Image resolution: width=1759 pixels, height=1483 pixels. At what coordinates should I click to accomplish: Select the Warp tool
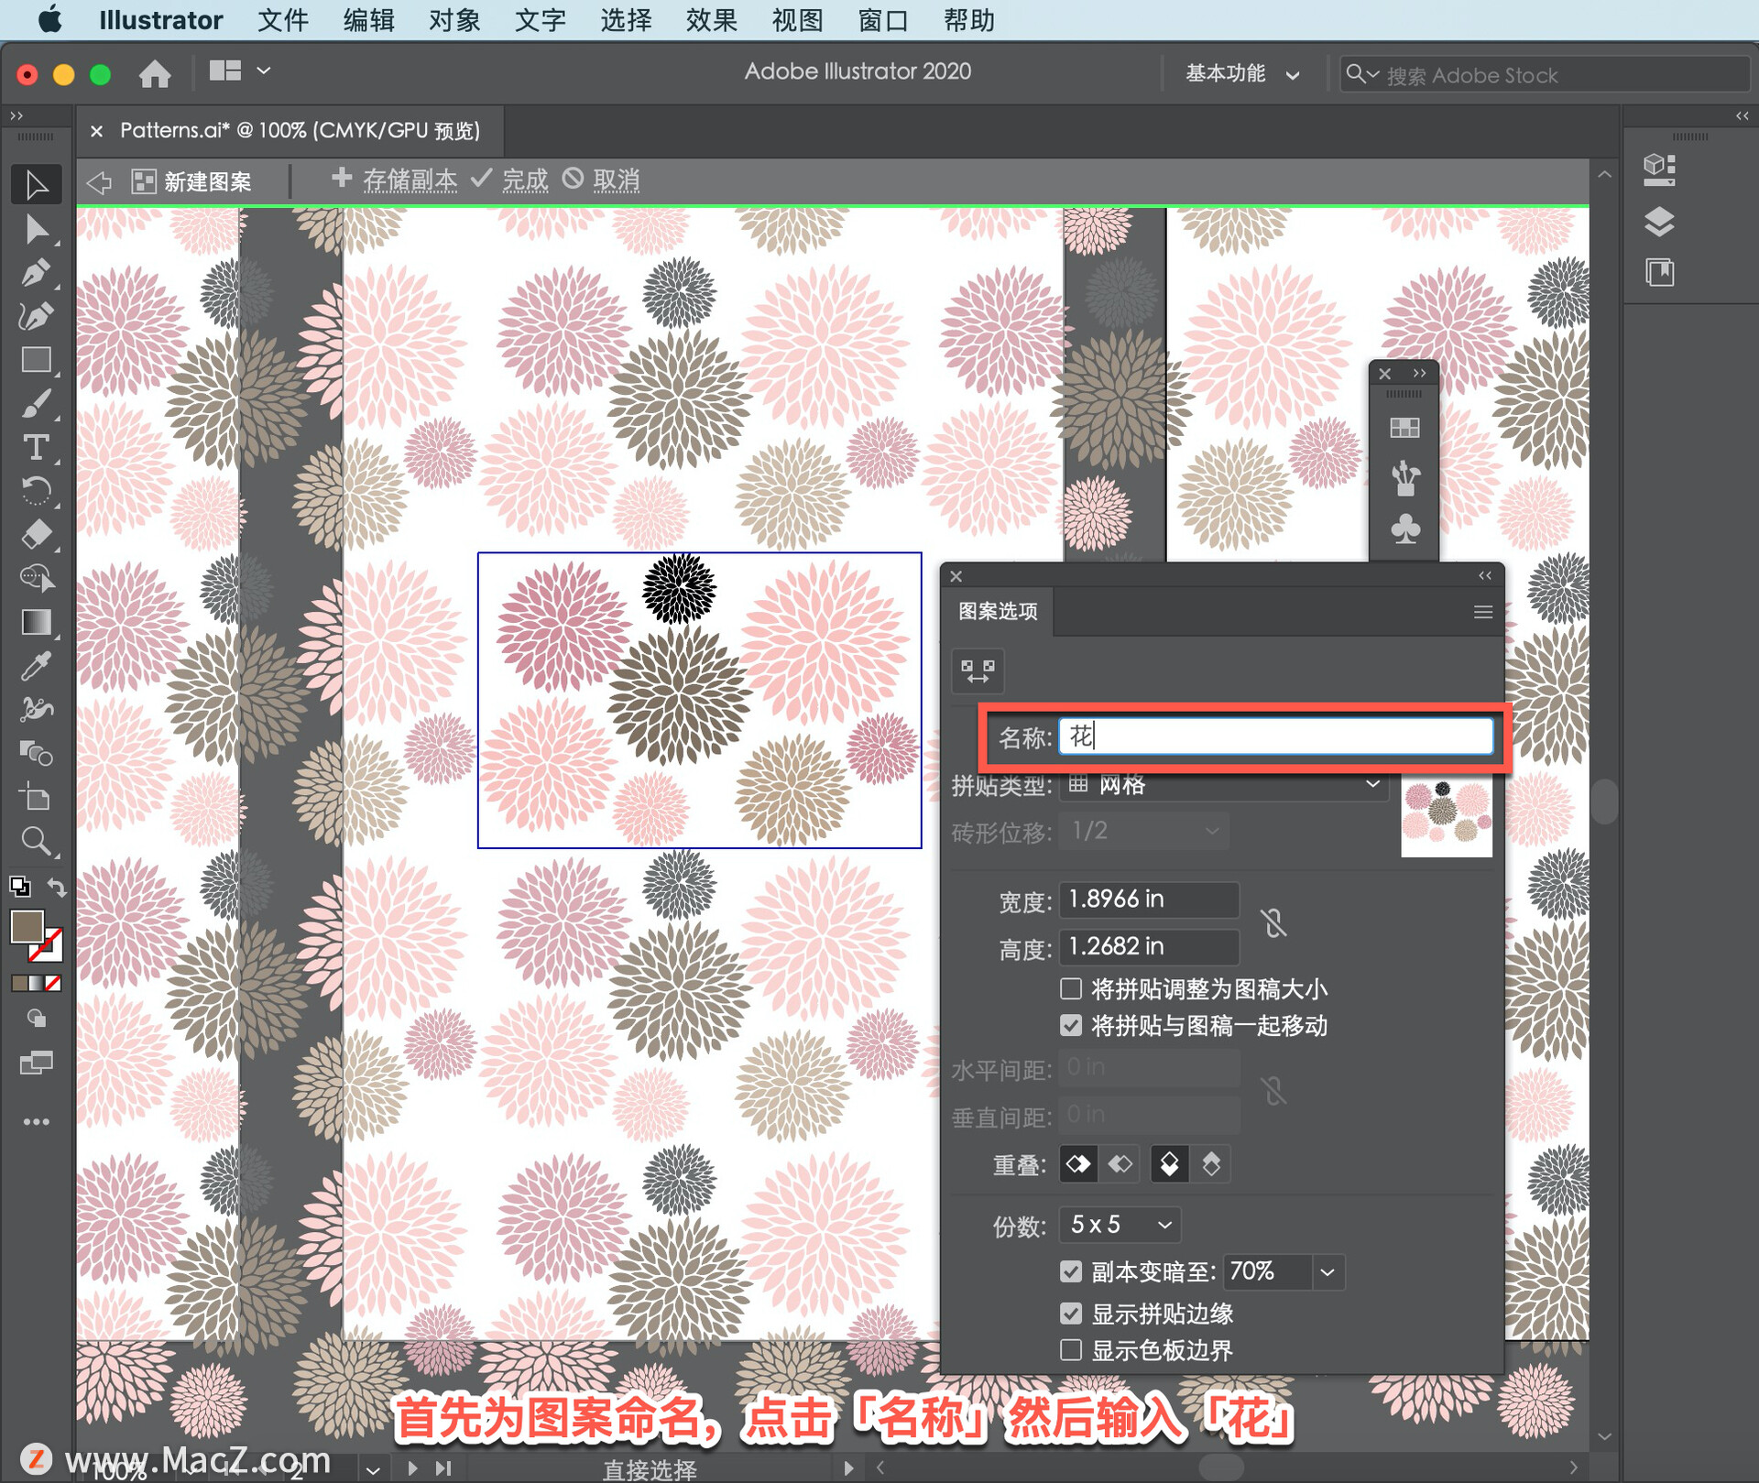click(37, 709)
